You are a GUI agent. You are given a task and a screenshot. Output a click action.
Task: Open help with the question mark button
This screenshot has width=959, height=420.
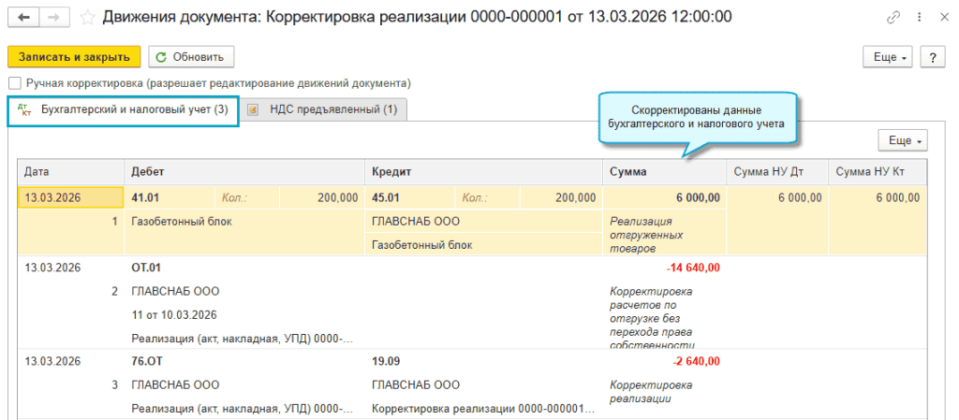coord(933,57)
